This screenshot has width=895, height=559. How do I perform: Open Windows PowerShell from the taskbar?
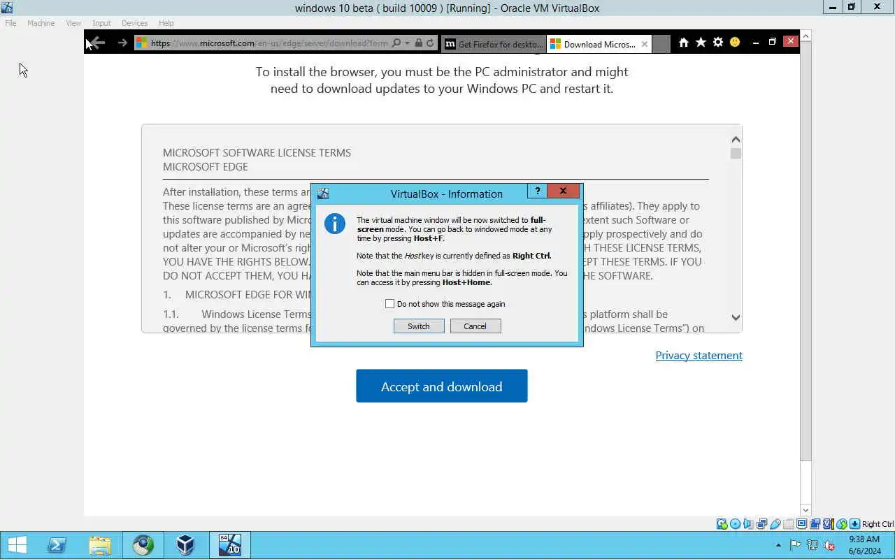click(x=57, y=545)
